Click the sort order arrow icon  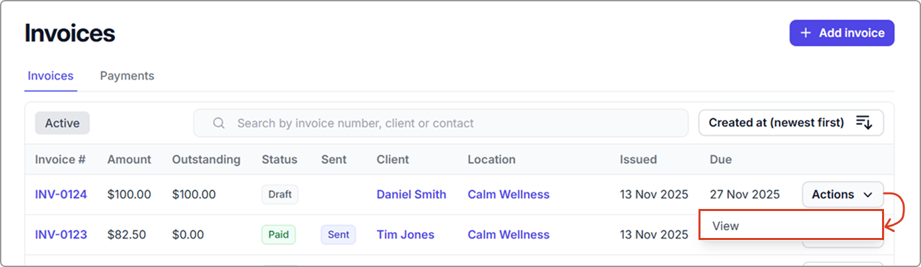point(864,123)
